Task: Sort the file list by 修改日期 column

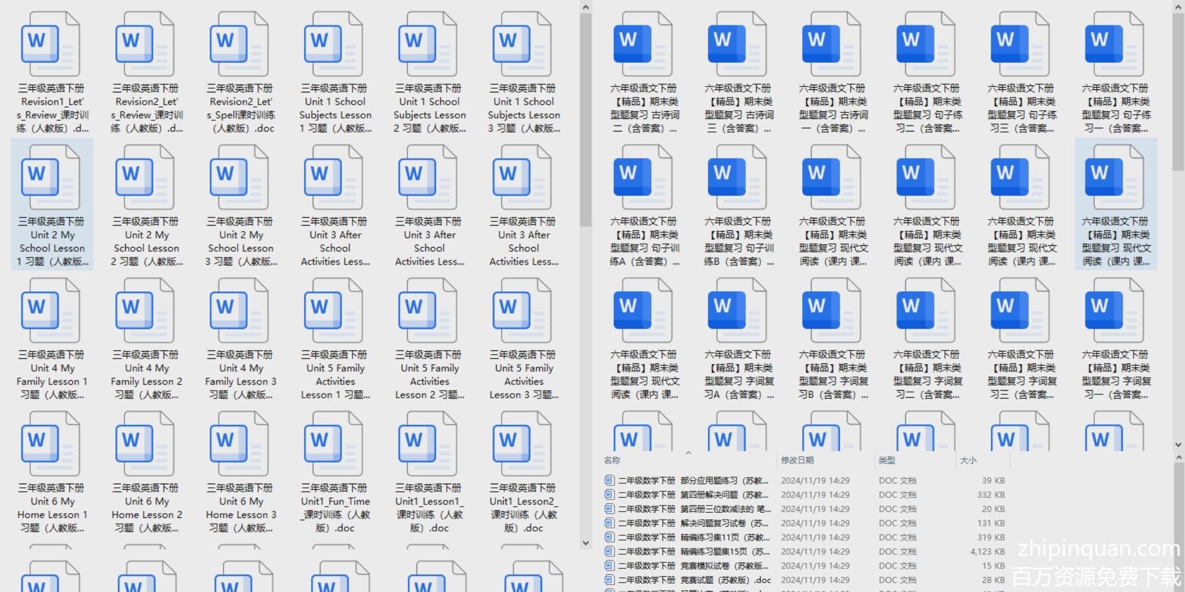Action: (x=797, y=460)
